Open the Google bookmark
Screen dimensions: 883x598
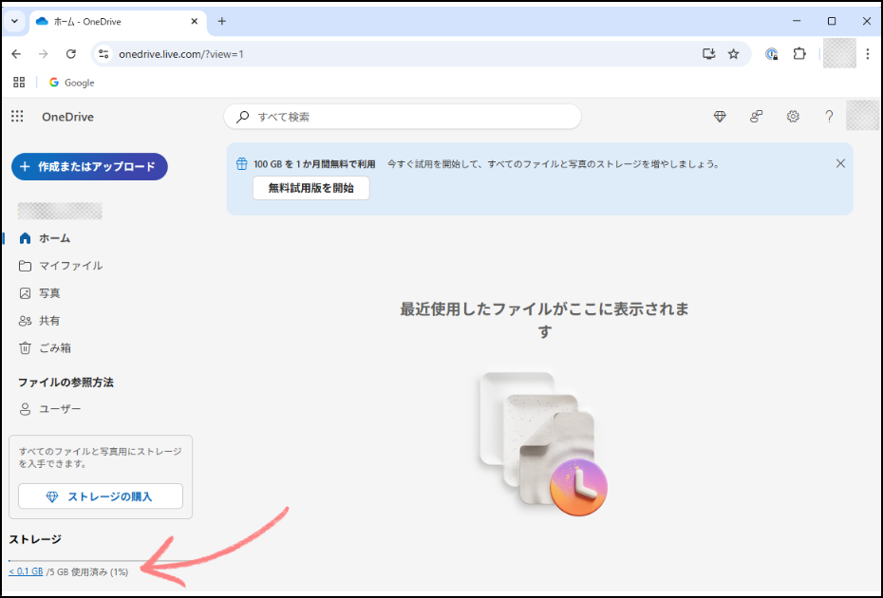[71, 83]
